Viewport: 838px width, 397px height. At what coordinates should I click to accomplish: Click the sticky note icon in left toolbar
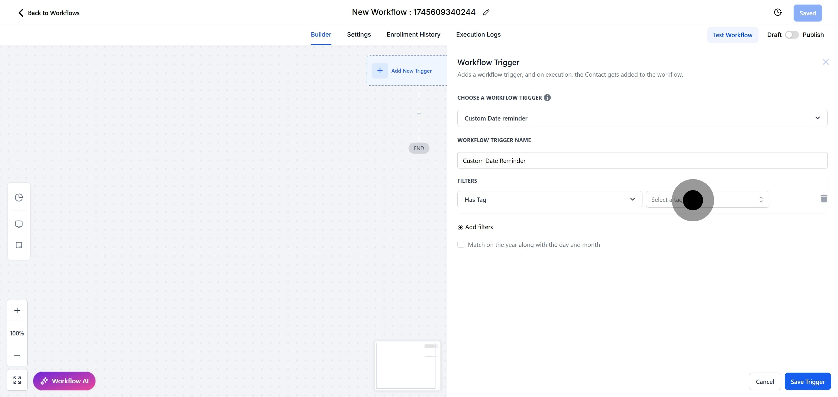pos(19,245)
